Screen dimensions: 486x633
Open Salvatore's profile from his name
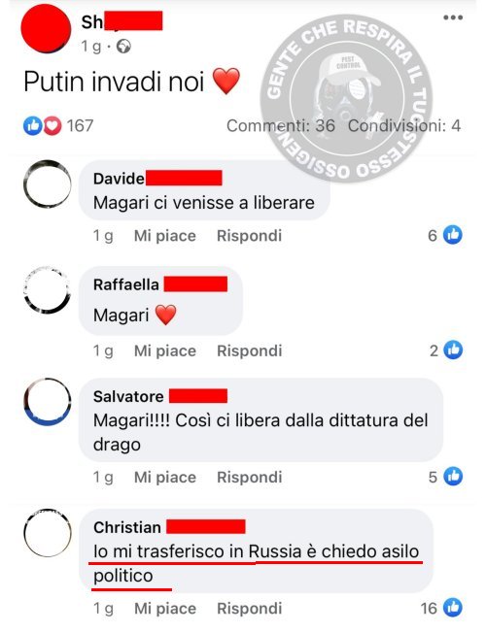coord(128,396)
